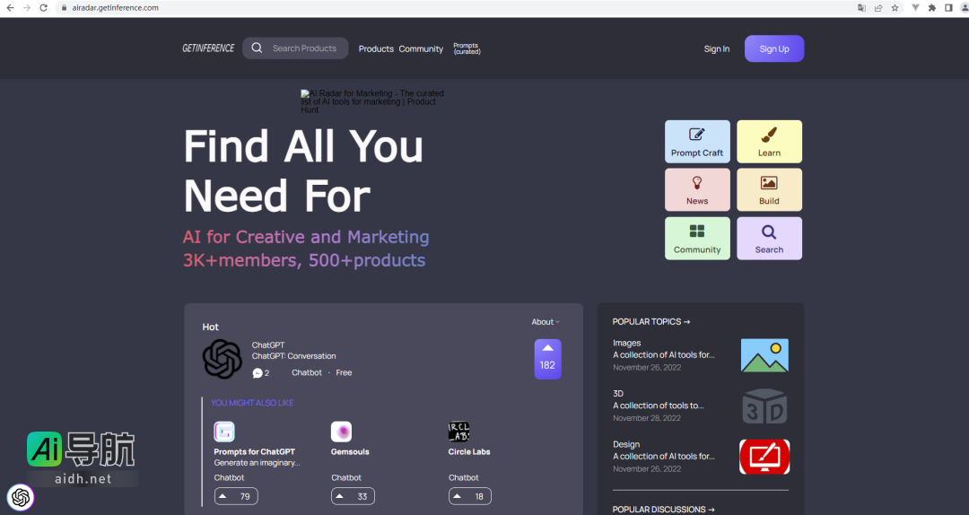This screenshot has width=969, height=515.
Task: Open the Learn tile with brush icon
Action: point(770,142)
